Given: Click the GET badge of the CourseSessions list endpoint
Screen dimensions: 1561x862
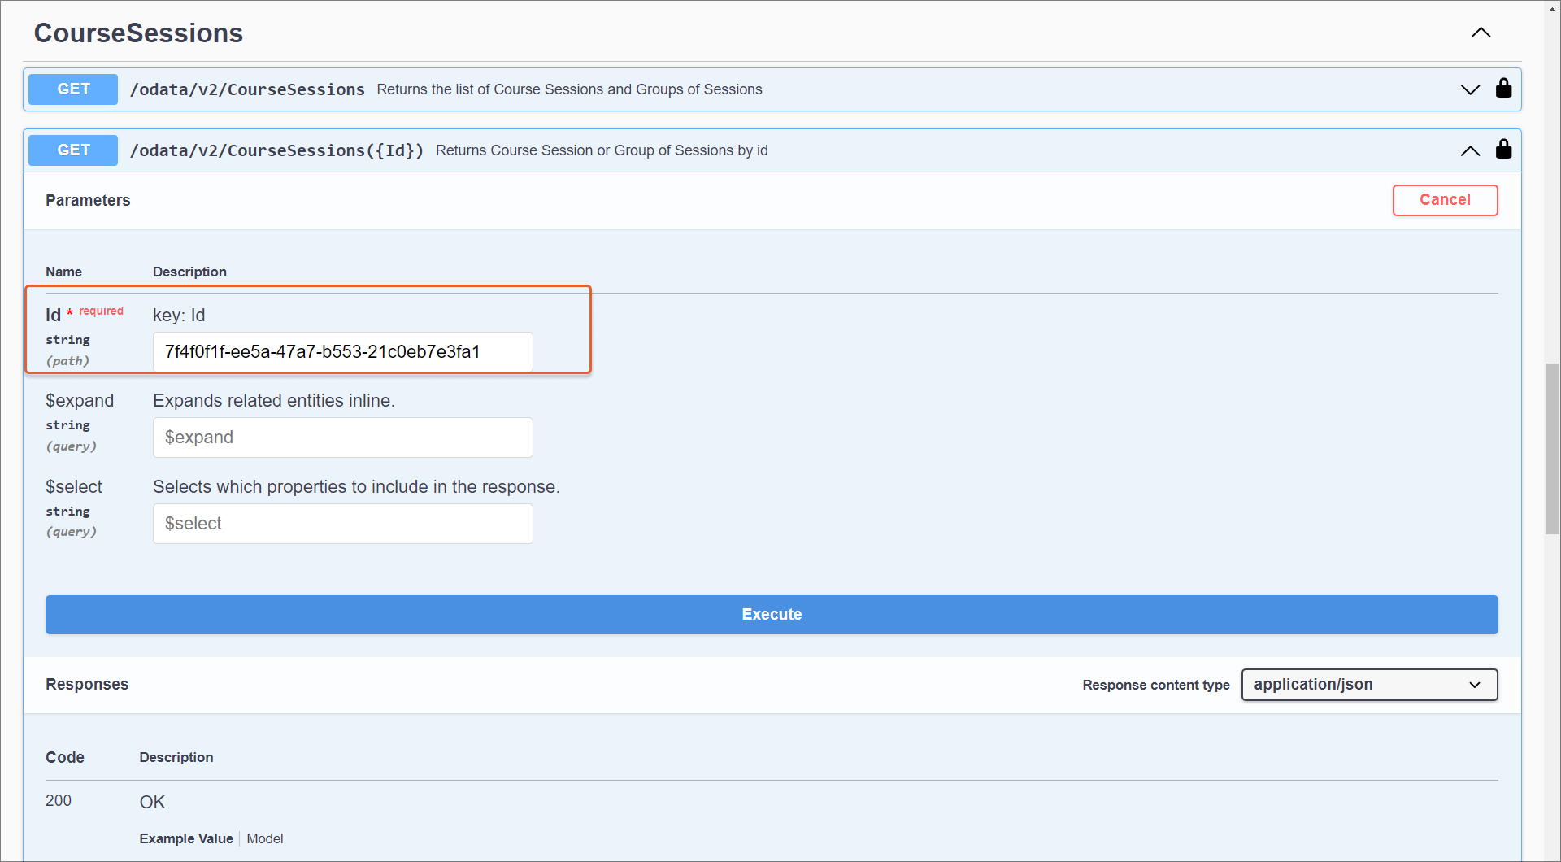Looking at the screenshot, I should pyautogui.click(x=73, y=89).
